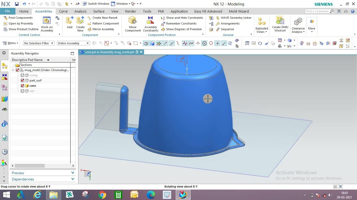Screen dimensions: 357x200
Task: Switch to the Curve ribbon tab
Action: (63, 11)
